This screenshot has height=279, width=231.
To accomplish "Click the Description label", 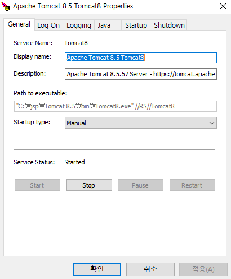I will [30, 73].
